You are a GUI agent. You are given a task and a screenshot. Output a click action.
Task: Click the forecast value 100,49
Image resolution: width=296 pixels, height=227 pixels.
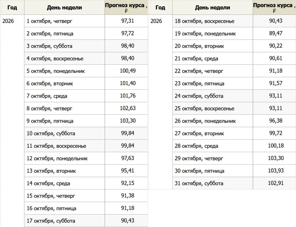coord(127,71)
